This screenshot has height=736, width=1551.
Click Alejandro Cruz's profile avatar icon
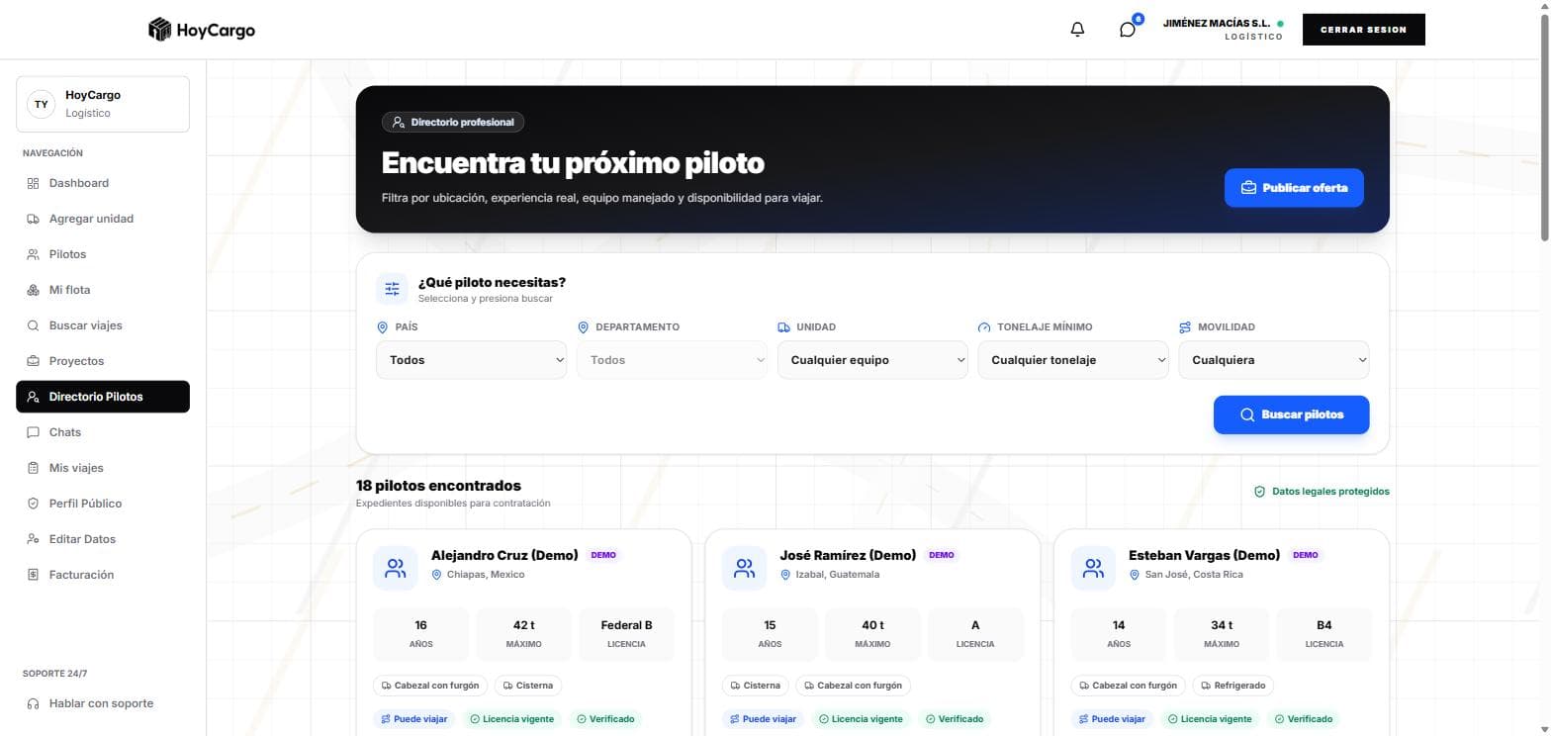pyautogui.click(x=396, y=568)
